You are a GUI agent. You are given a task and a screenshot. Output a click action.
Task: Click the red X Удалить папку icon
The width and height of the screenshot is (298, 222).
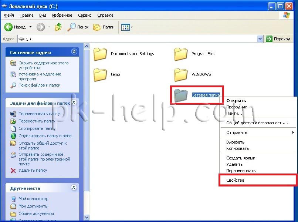tap(13, 171)
